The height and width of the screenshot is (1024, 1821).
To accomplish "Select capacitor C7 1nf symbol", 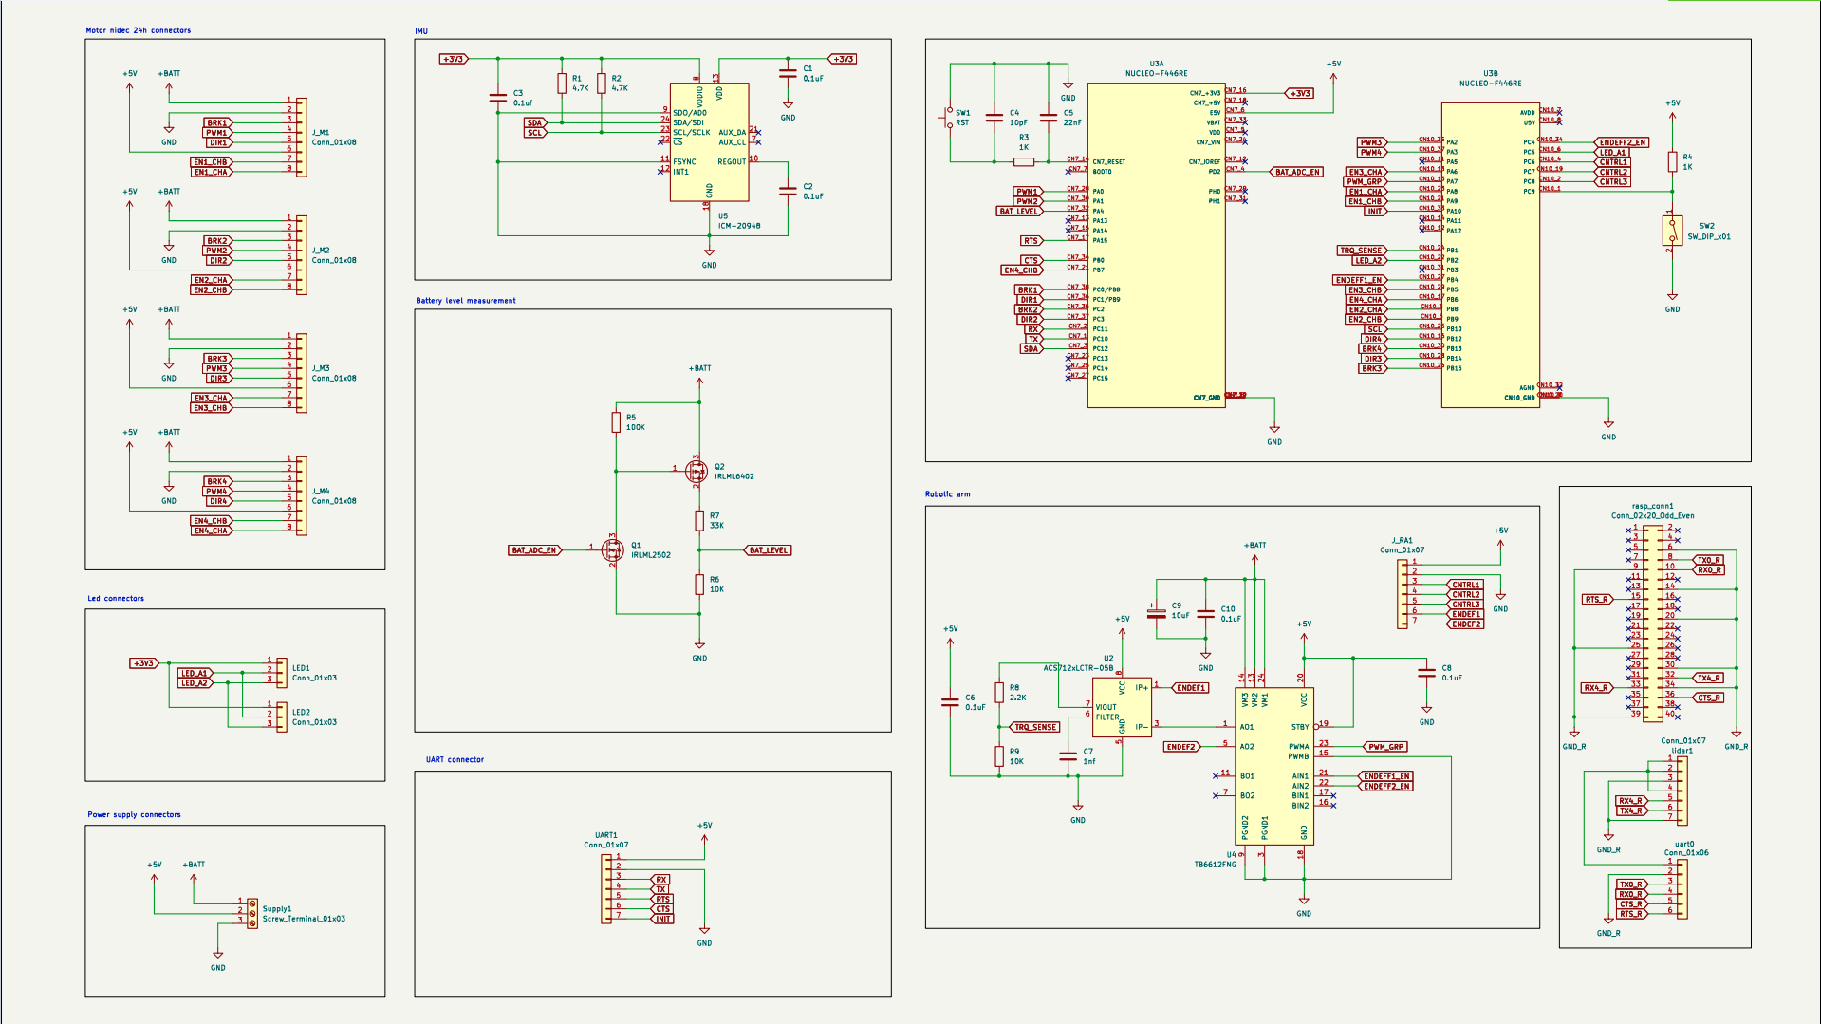I will (1068, 756).
